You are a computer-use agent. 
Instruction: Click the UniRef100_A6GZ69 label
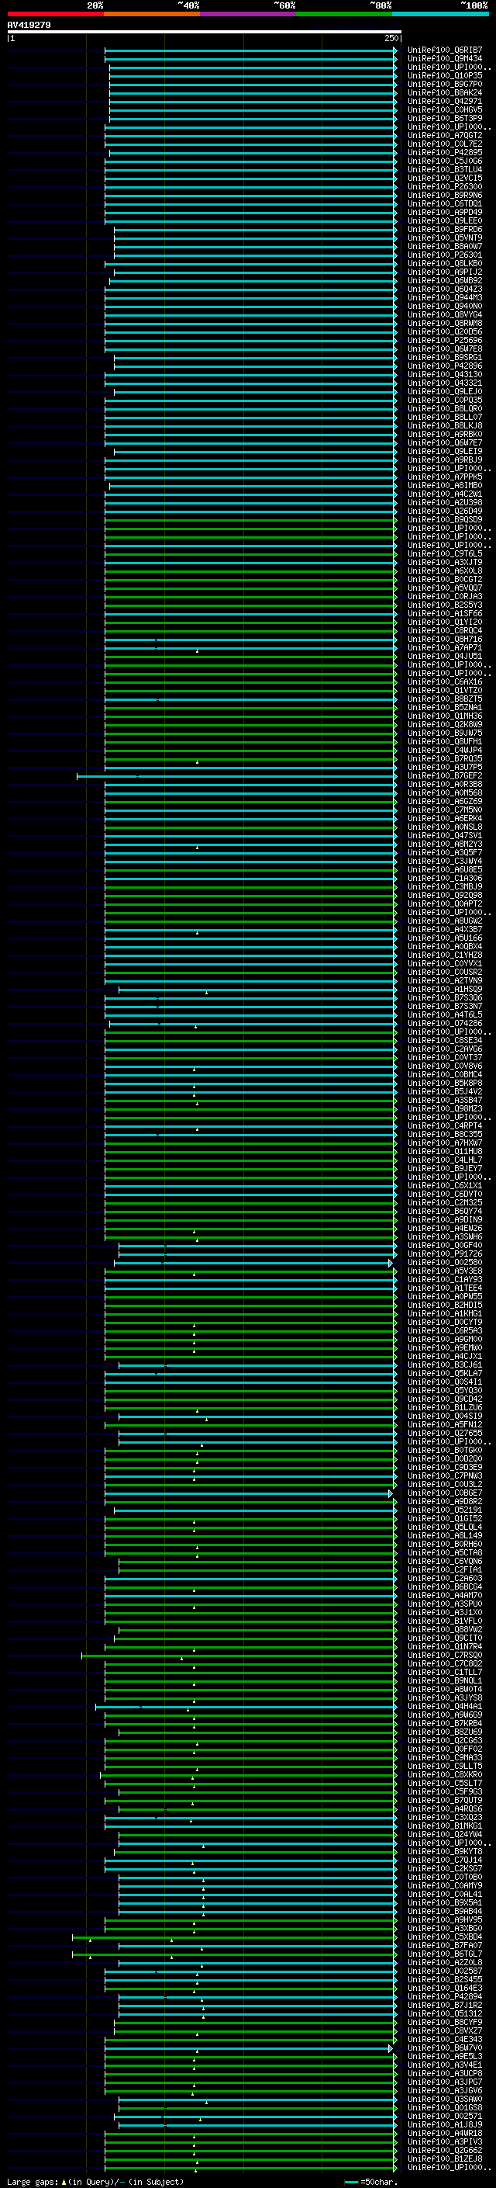tap(444, 801)
